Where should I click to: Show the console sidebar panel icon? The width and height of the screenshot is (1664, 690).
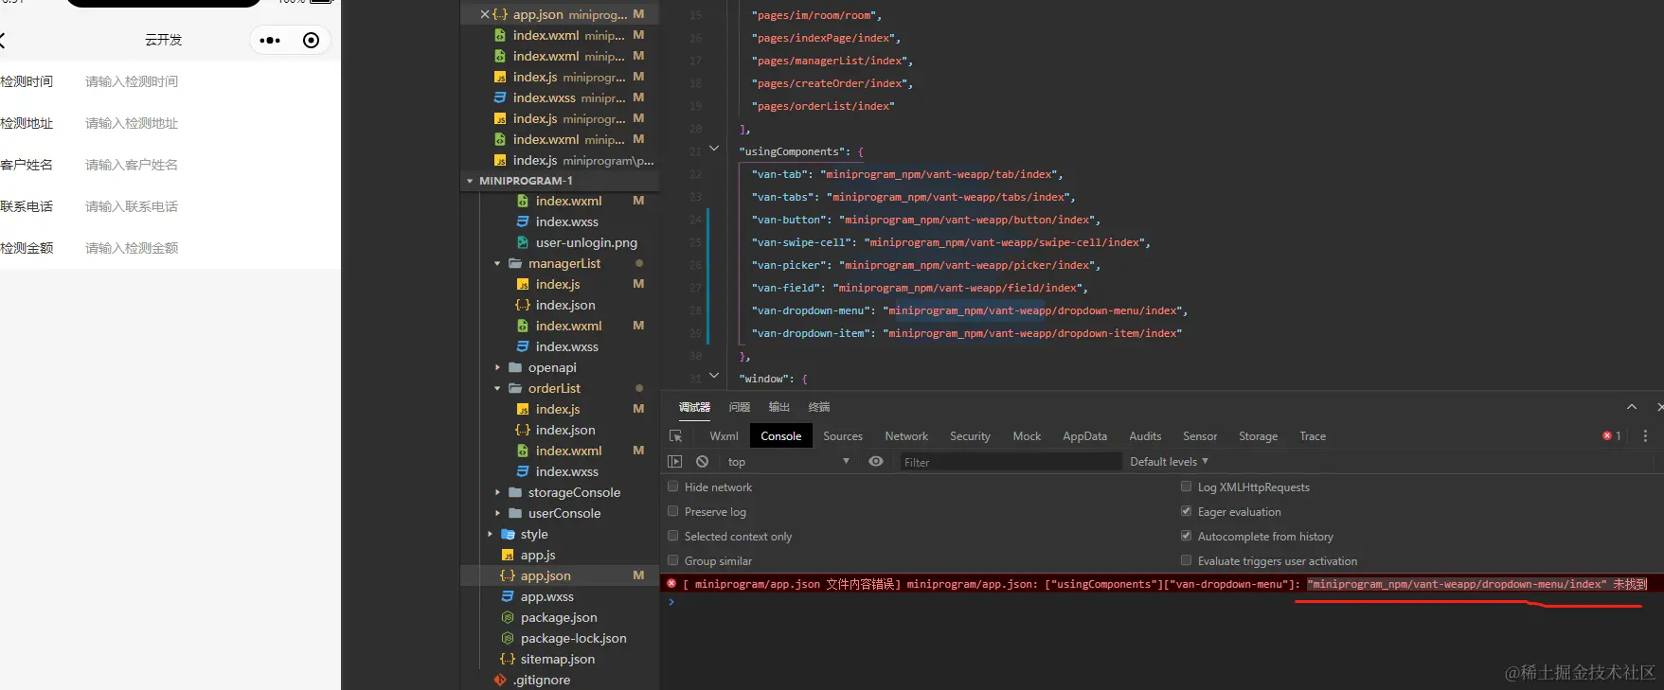(674, 462)
